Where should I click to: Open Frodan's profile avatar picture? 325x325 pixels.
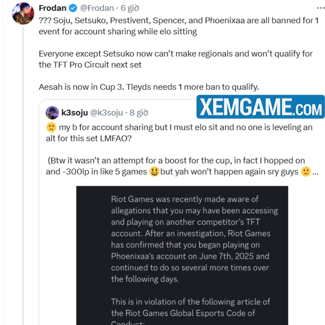point(23,13)
